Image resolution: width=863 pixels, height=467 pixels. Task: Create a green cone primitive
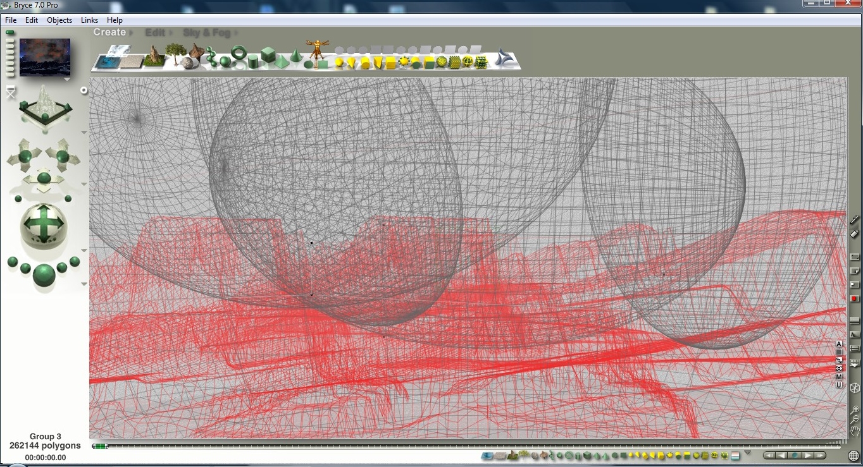[x=295, y=56]
